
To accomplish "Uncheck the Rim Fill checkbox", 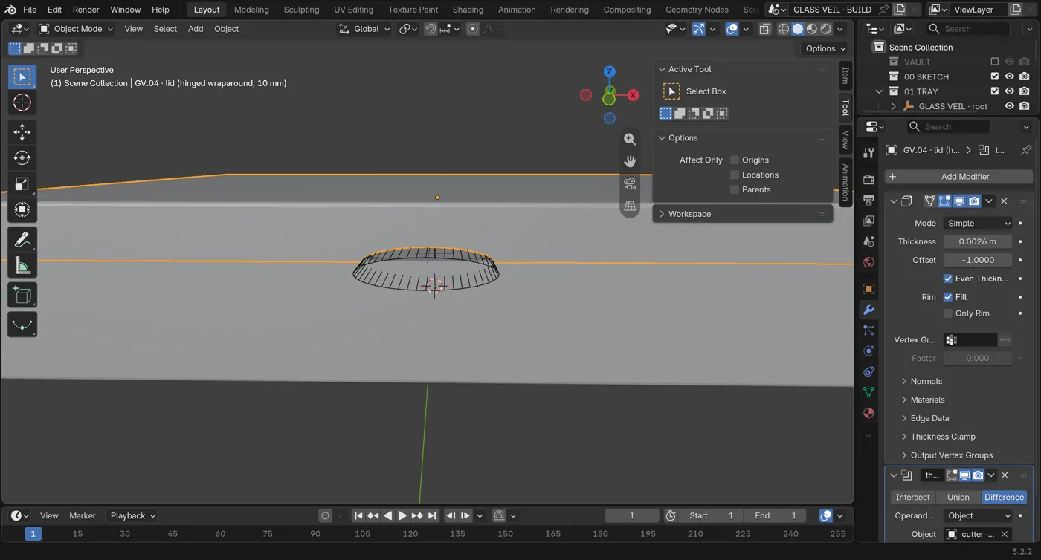I will tap(948, 297).
